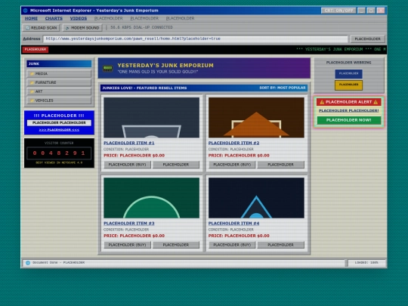Viewport: 408px width, 306px height.
Task: Click the blue PLACEHOLDER webring badge
Action: click(348, 73)
